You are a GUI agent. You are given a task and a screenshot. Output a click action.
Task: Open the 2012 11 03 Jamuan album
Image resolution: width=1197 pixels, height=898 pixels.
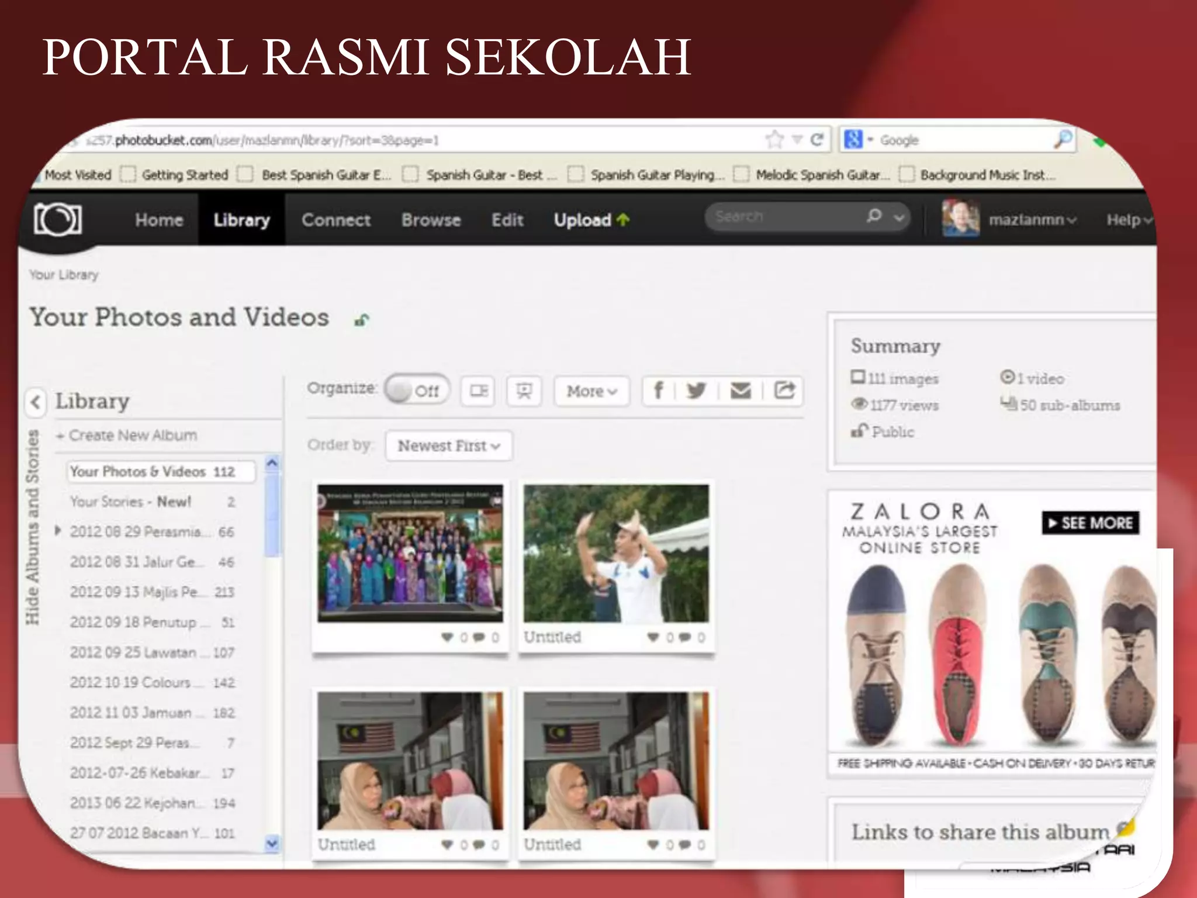click(x=152, y=713)
